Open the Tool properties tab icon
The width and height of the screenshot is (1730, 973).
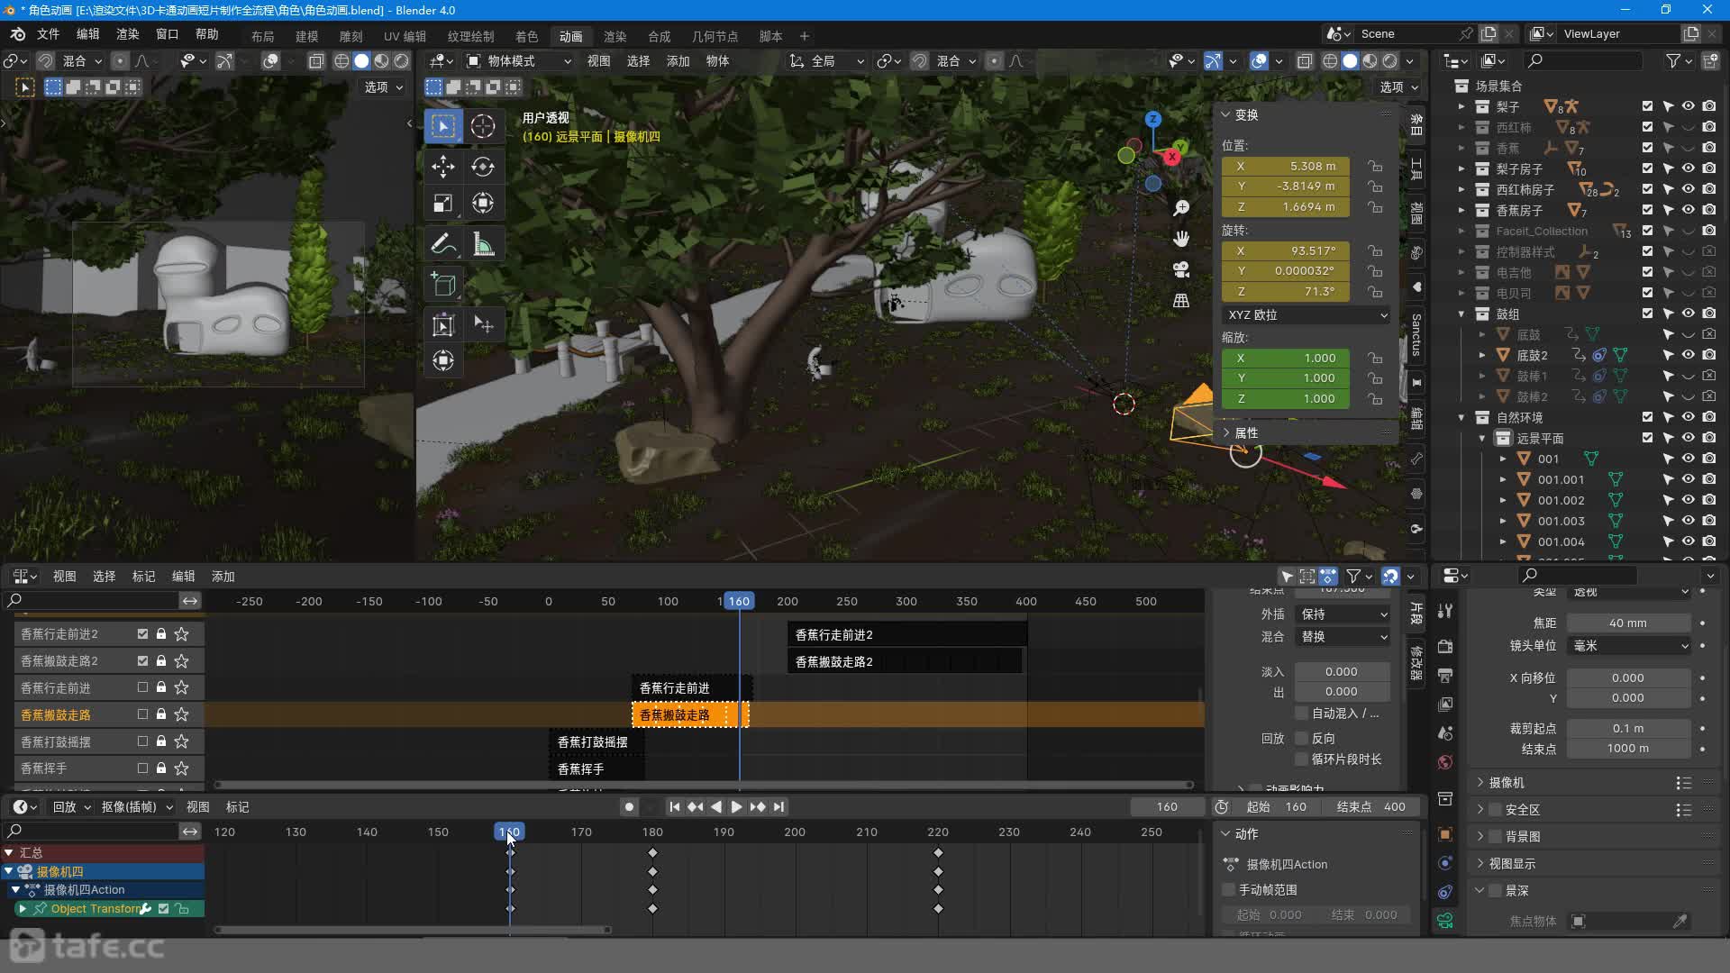pyautogui.click(x=1445, y=611)
